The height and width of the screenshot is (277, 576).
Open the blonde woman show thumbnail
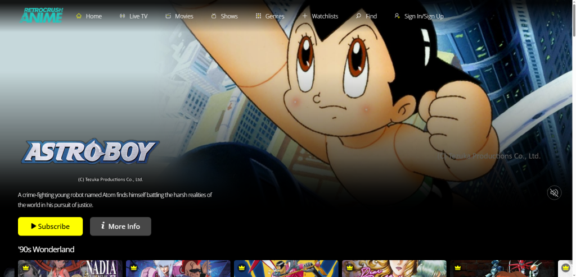(394, 269)
